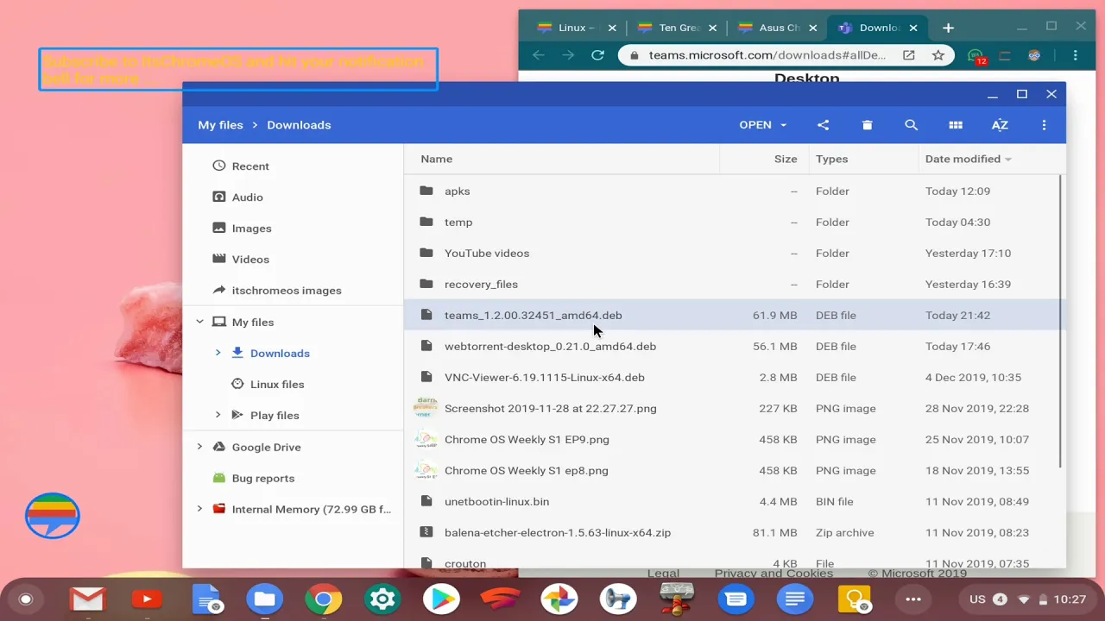Viewport: 1105px width, 621px height.
Task: Select the recovery_files folder
Action: (x=730, y=284)
